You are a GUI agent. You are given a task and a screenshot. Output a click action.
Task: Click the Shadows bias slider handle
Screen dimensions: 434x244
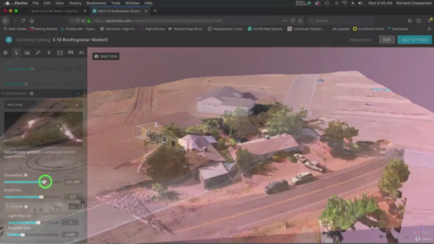tap(22, 235)
